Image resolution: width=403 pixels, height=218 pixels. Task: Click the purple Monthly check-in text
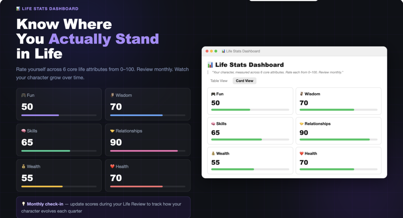[x=44, y=204]
